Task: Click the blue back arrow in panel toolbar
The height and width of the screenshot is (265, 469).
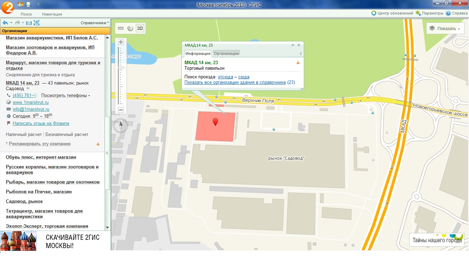Action: (x=5, y=23)
